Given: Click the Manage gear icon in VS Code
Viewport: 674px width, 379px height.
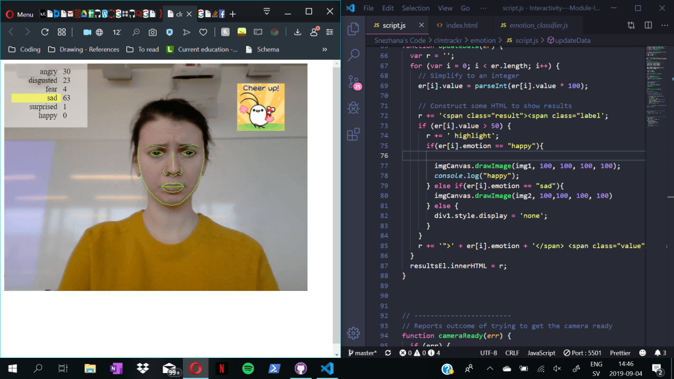Looking at the screenshot, I should tap(353, 333).
